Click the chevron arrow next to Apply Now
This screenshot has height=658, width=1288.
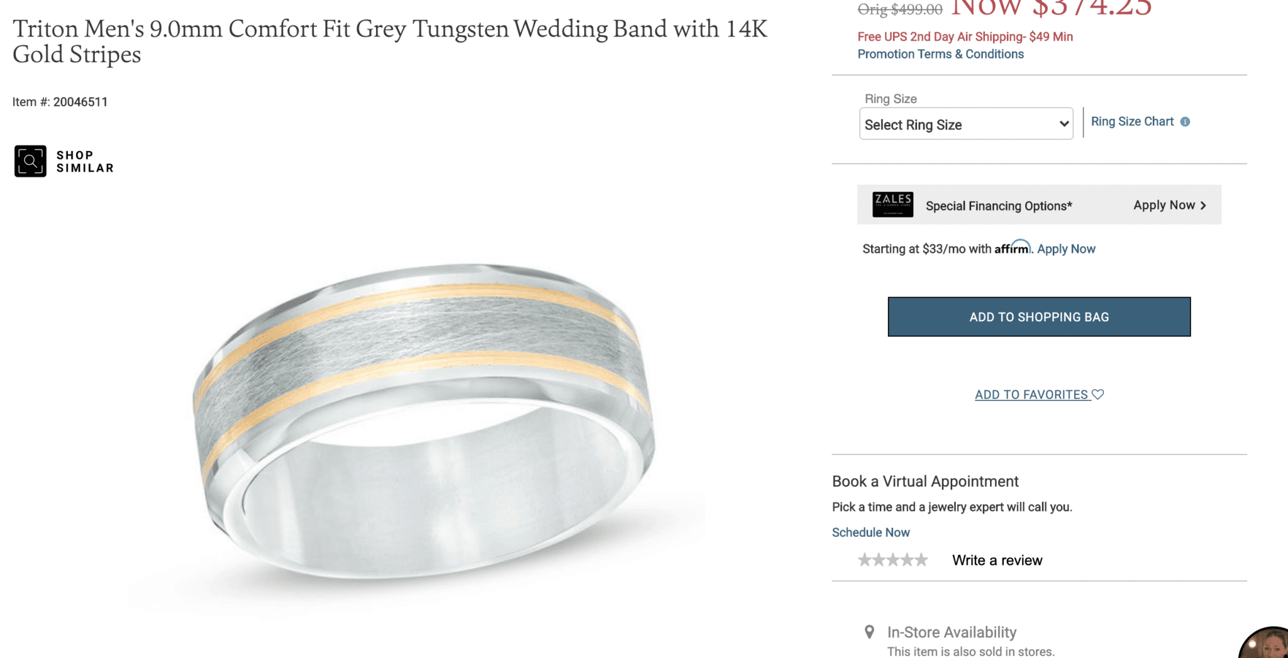[x=1203, y=206]
